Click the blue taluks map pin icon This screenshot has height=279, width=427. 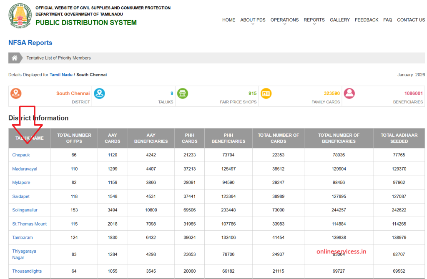pyautogui.click(x=99, y=93)
